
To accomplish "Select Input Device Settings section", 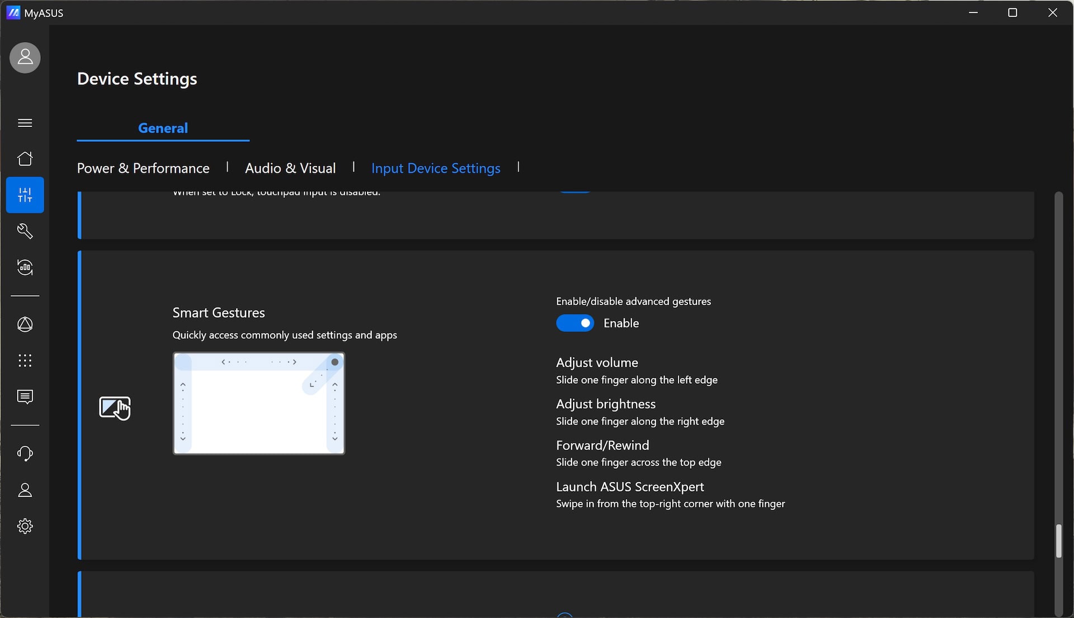I will pos(436,168).
